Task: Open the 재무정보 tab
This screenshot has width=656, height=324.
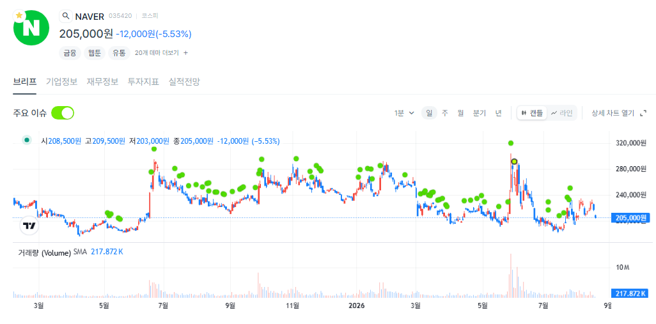Action: point(102,82)
